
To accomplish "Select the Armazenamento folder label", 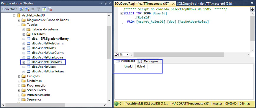I will tap(38, 95).
